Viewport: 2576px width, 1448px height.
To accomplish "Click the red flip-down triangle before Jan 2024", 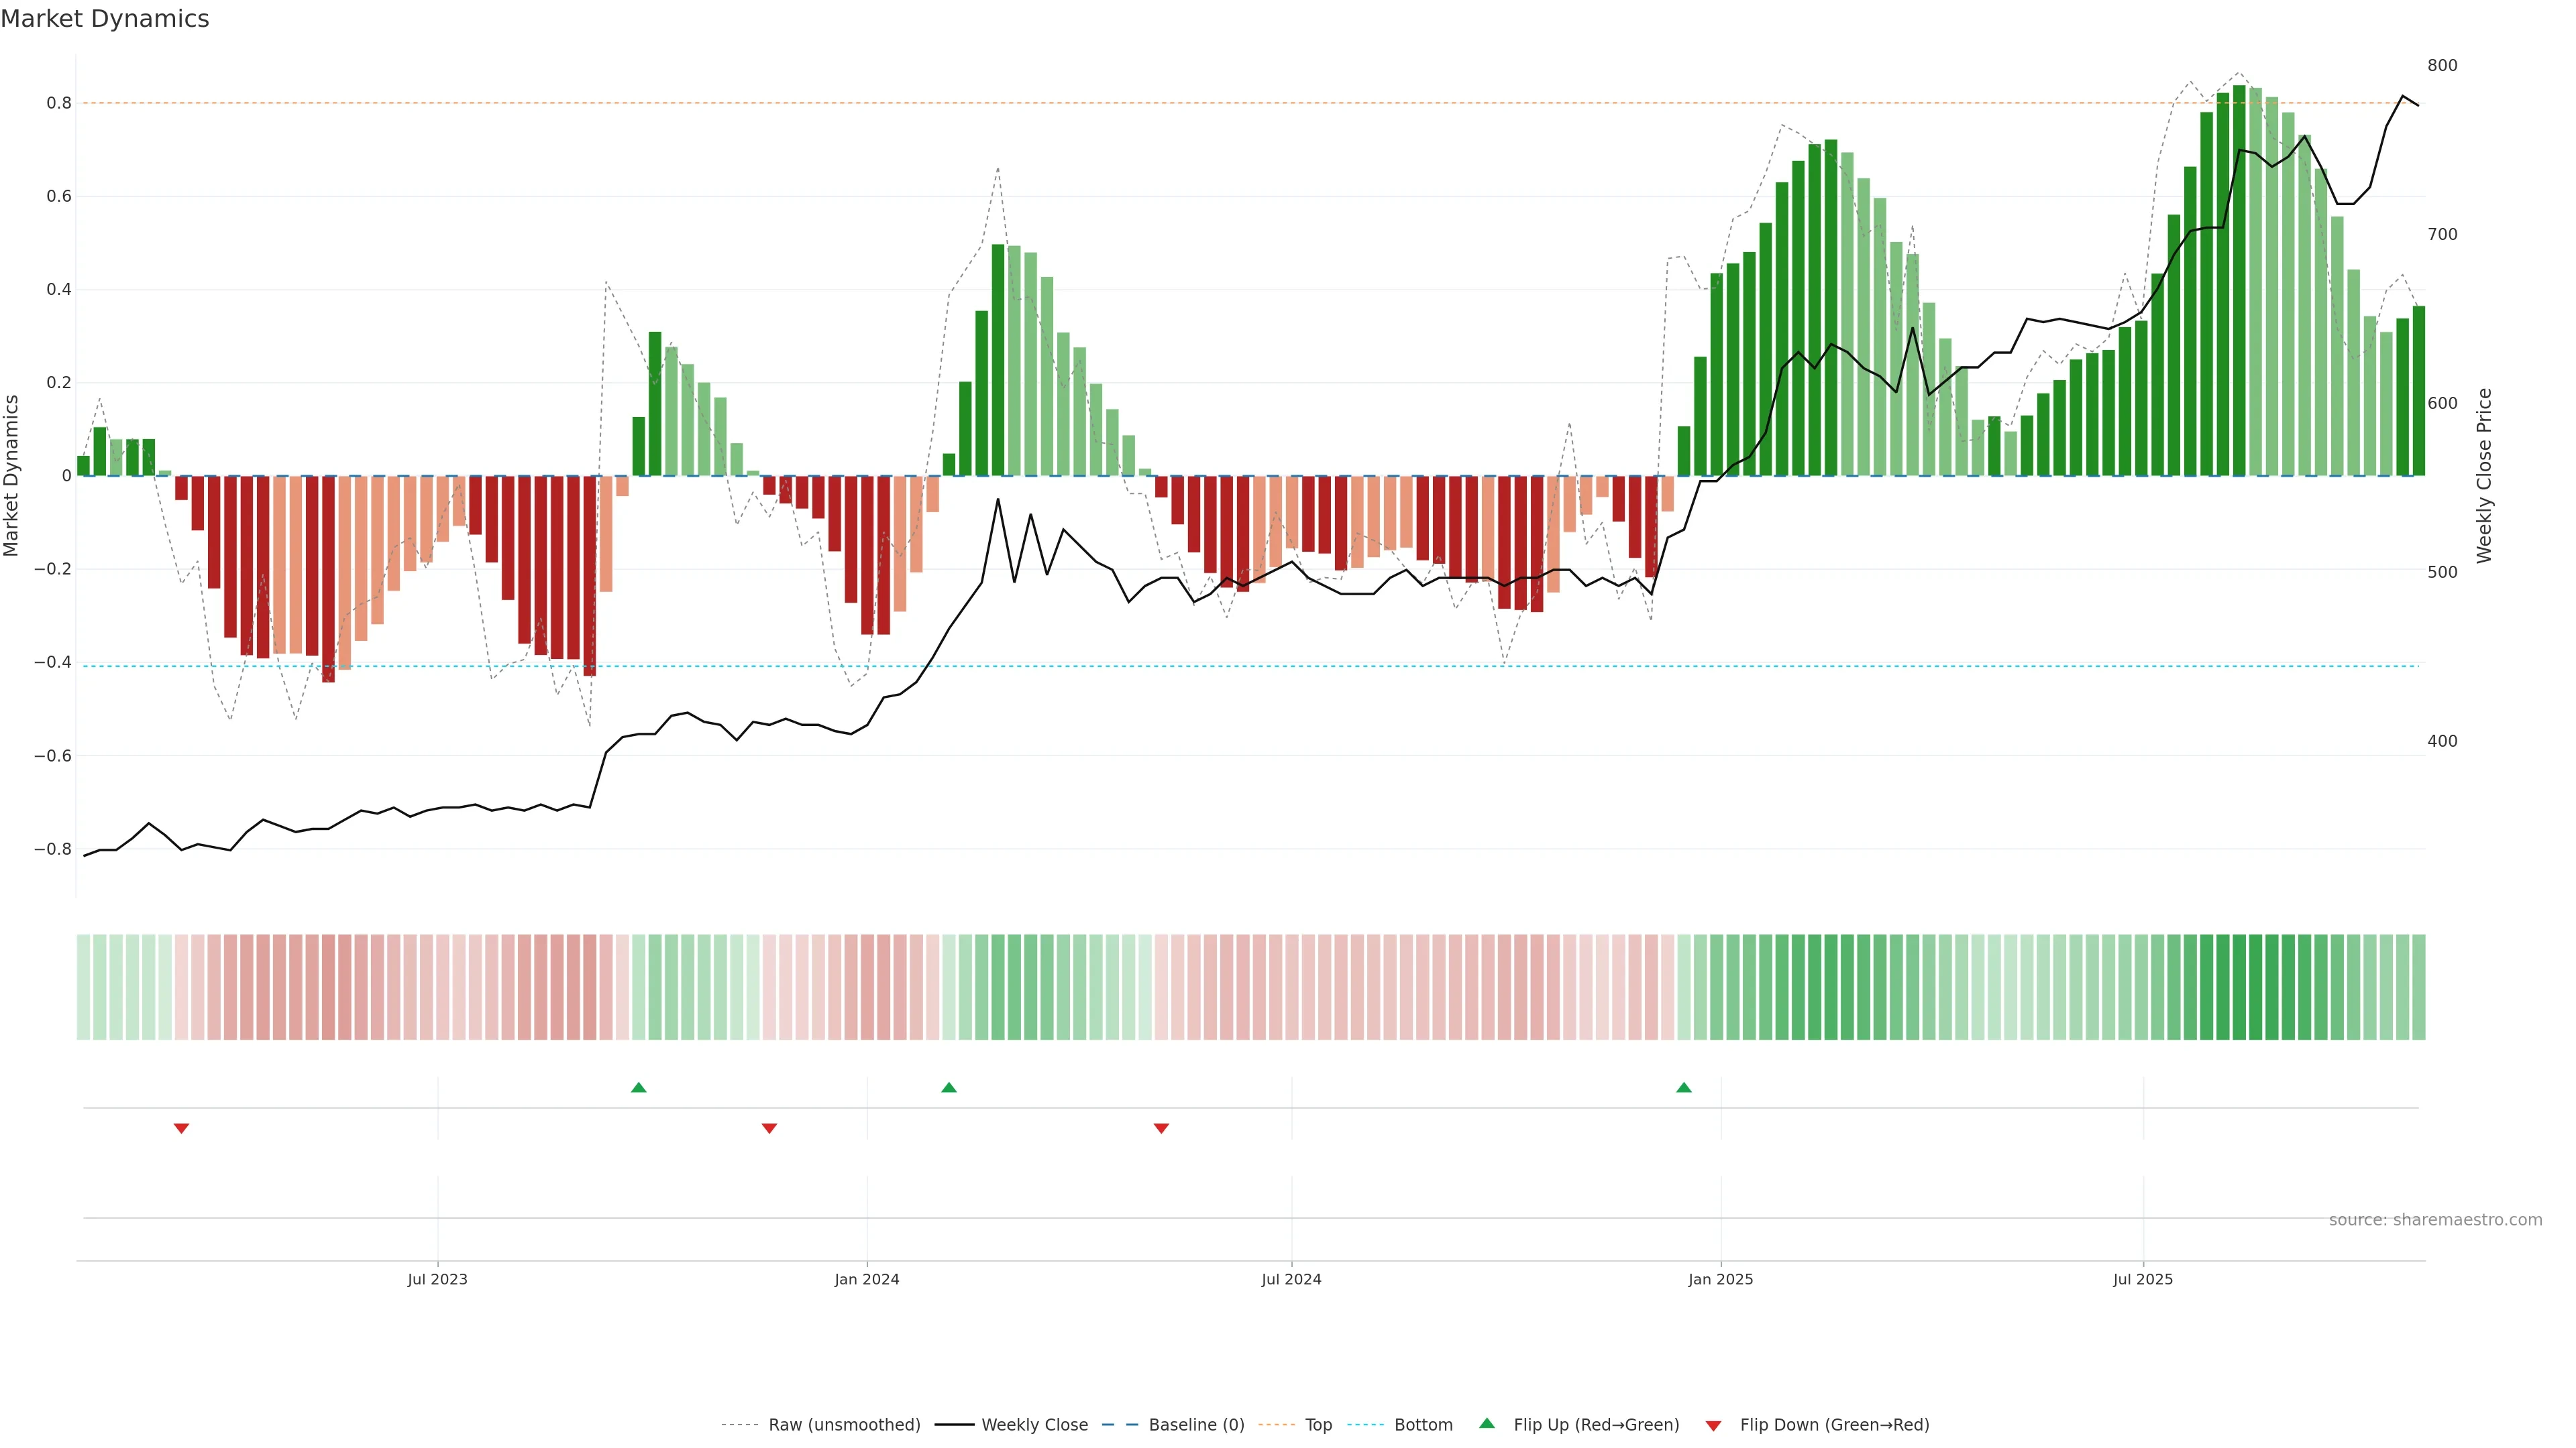I will [x=769, y=1128].
